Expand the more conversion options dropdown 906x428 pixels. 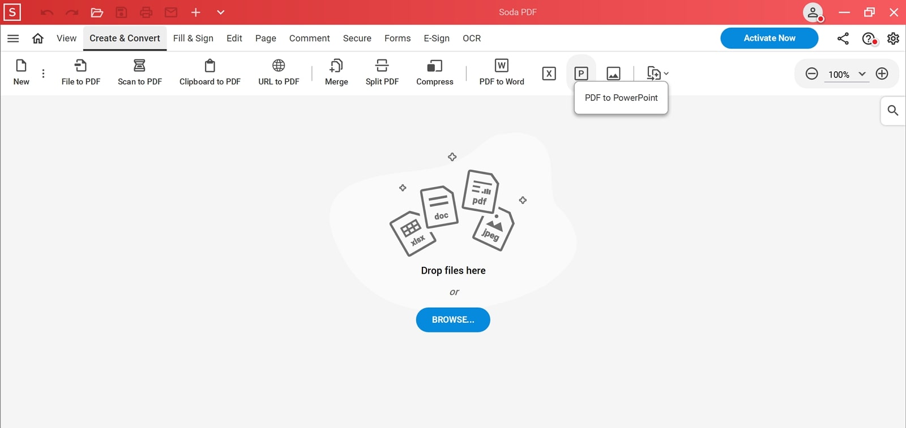(657, 74)
